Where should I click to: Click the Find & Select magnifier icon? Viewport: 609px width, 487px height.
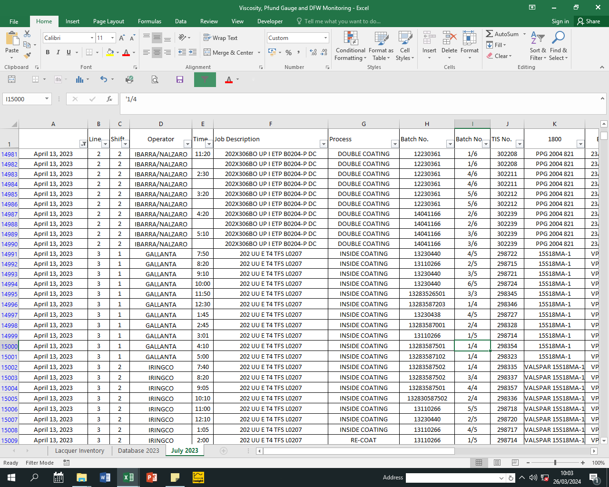558,38
